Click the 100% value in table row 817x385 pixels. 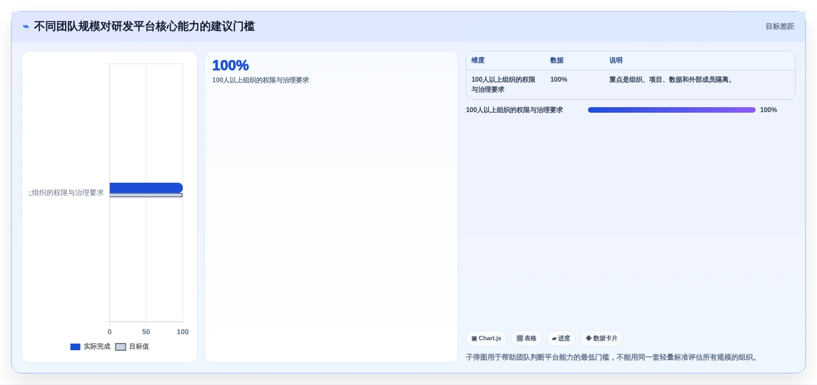[559, 80]
